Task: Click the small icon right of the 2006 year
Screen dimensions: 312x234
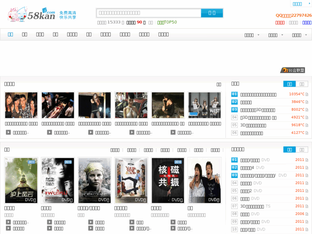Action: pyautogui.click(x=306, y=214)
